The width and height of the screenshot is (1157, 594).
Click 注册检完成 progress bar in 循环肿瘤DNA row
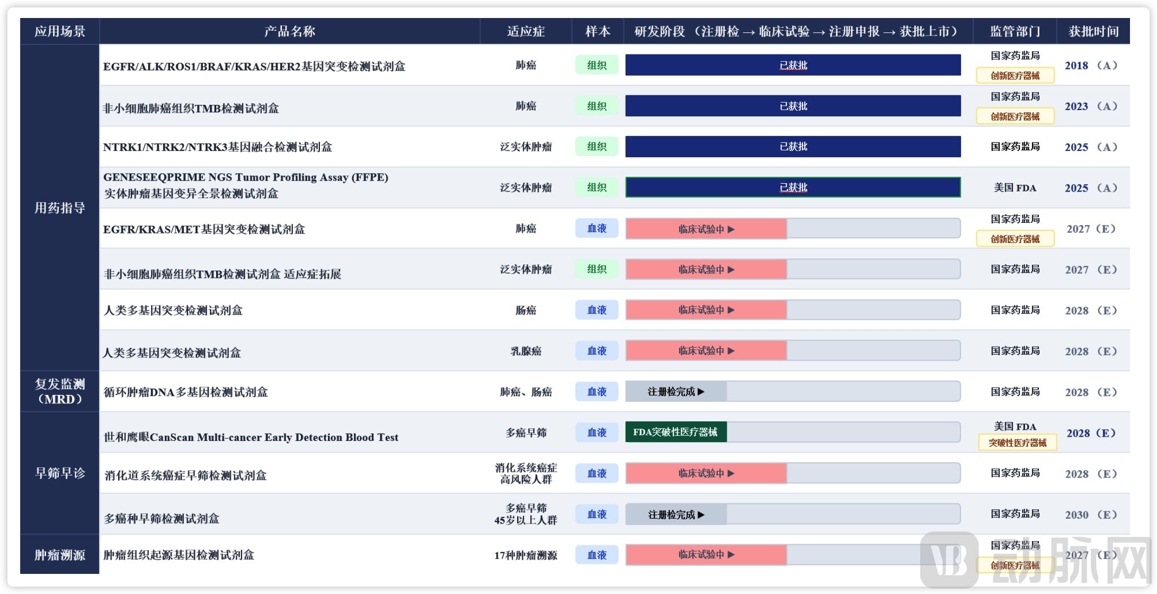pyautogui.click(x=676, y=392)
